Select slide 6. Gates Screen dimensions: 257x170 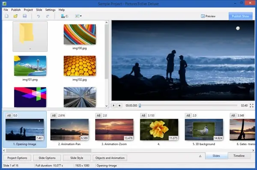[x=242, y=129]
